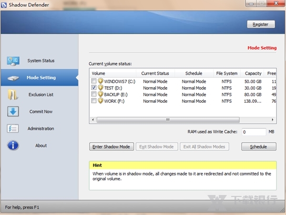Click the RAM Write Cache input field

[253, 132]
